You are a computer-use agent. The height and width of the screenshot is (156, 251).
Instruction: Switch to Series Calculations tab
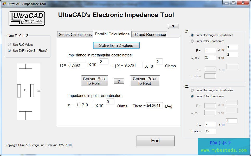75,34
